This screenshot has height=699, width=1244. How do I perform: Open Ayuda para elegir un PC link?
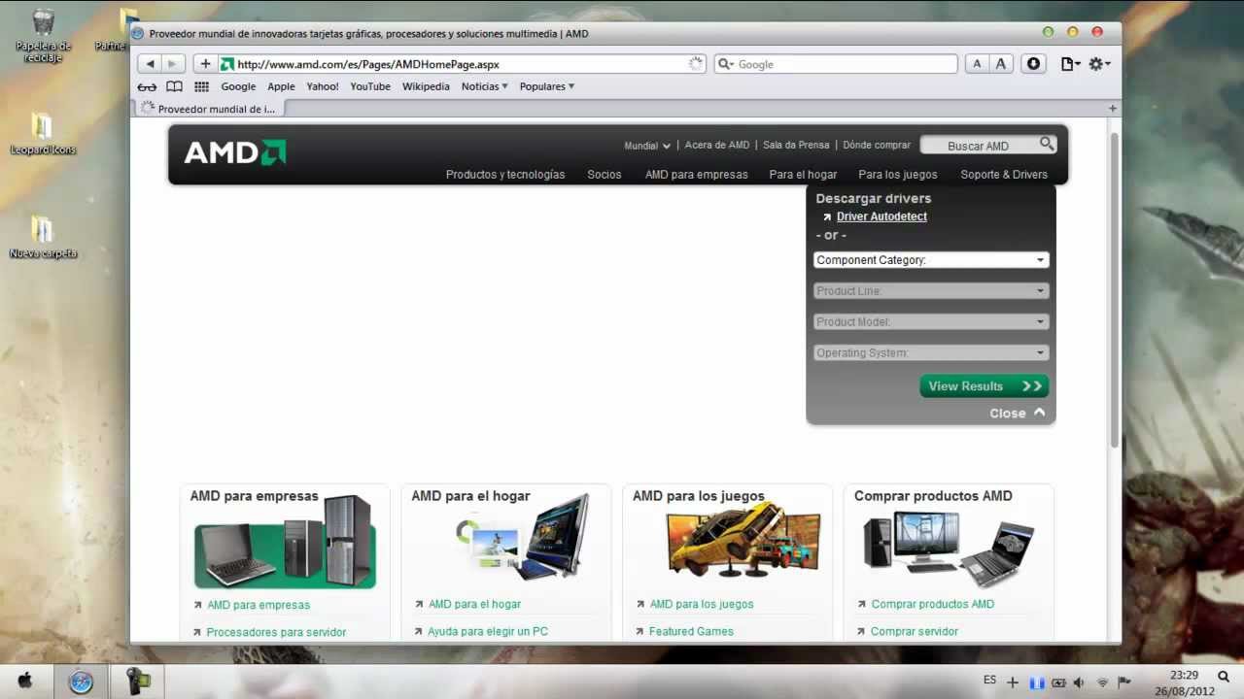pyautogui.click(x=488, y=631)
